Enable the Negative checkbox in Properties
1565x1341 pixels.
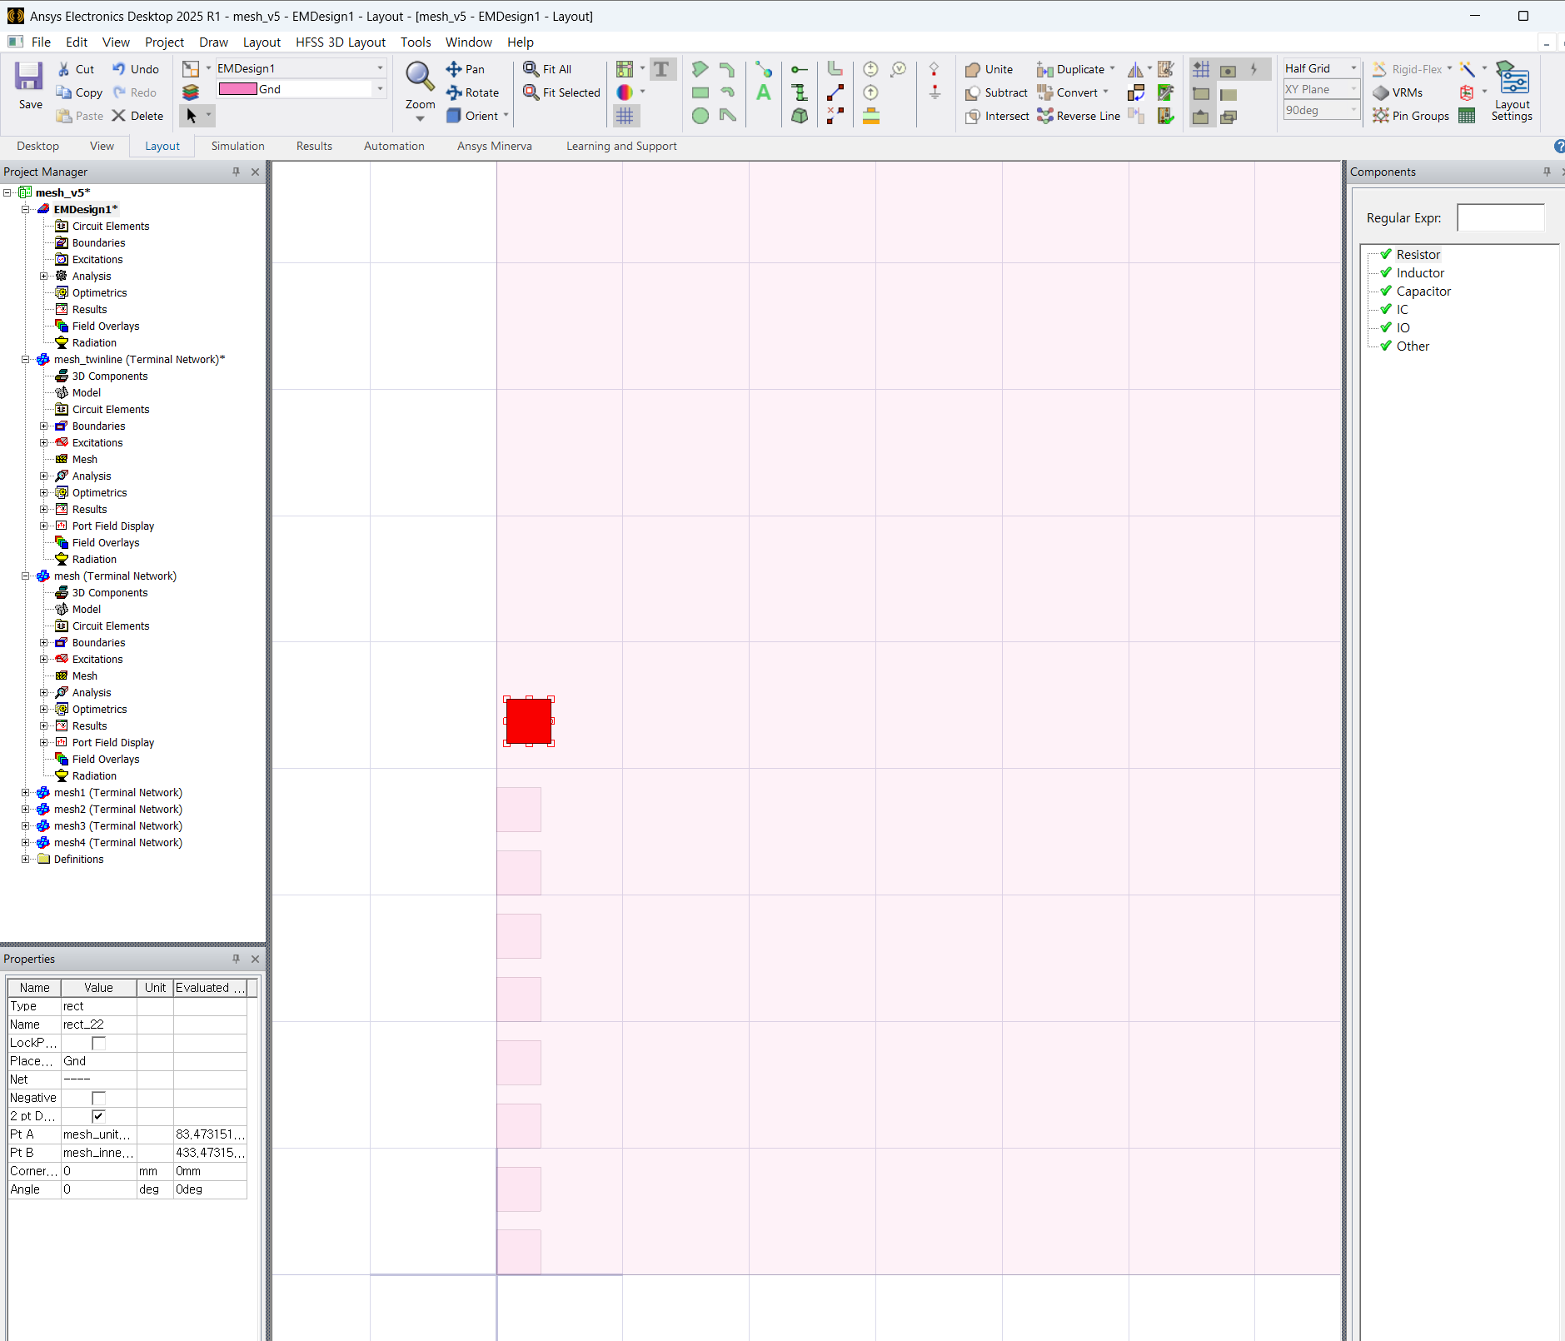pyautogui.click(x=98, y=1098)
